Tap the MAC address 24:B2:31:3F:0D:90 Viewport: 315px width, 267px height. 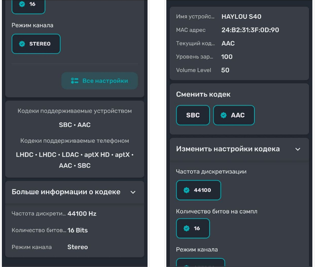250,30
